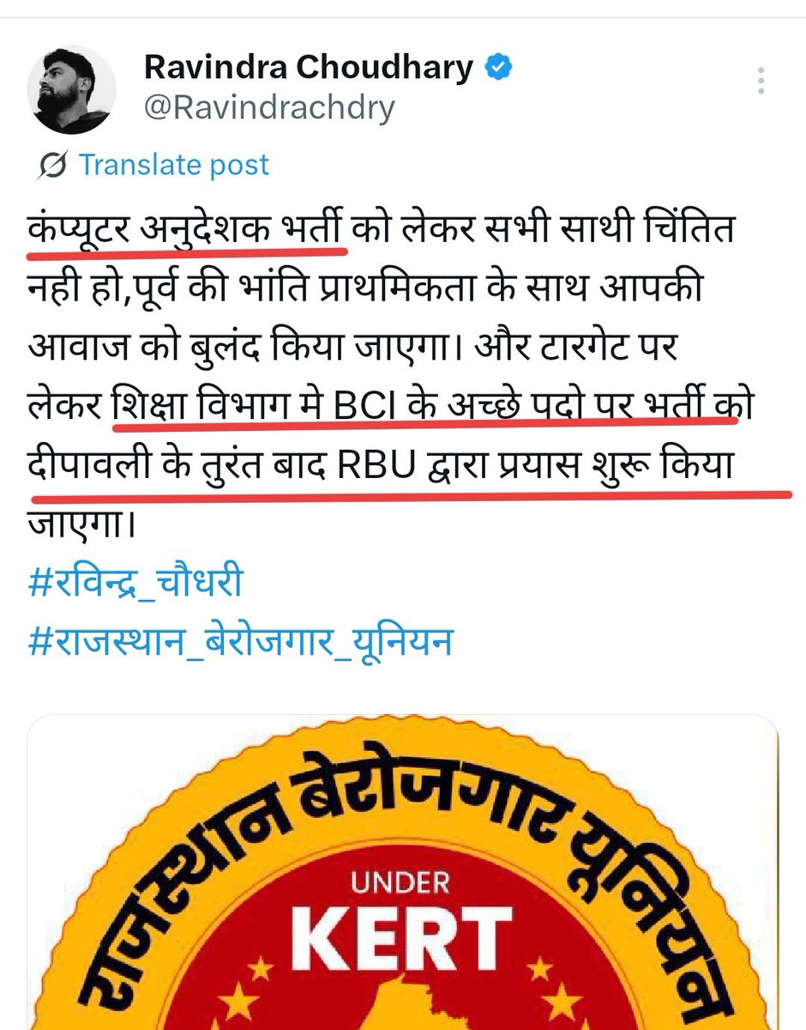The width and height of the screenshot is (806, 1030).
Task: Tap the translate icon beside Translate post
Action: pos(53,165)
